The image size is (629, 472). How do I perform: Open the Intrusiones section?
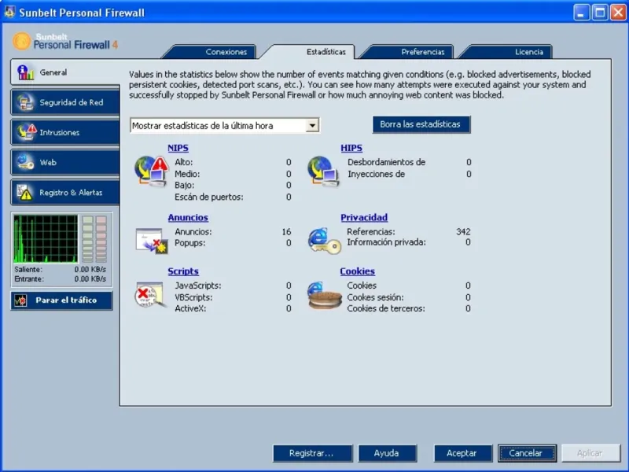(65, 132)
